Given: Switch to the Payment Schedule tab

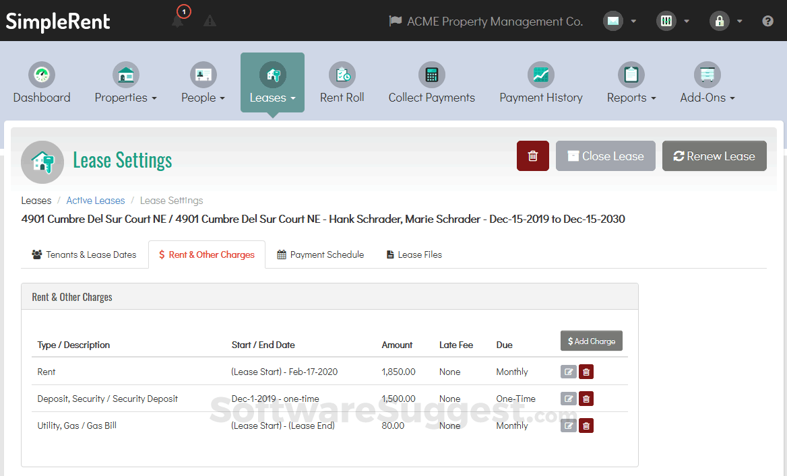Looking at the screenshot, I should coord(320,254).
